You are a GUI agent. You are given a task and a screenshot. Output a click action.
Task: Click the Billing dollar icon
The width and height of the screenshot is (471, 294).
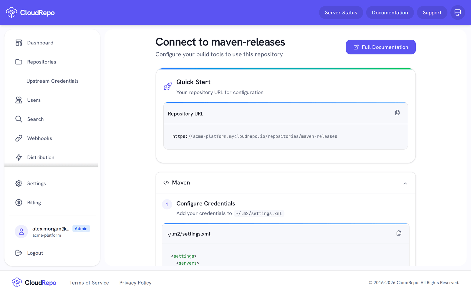[19, 203]
